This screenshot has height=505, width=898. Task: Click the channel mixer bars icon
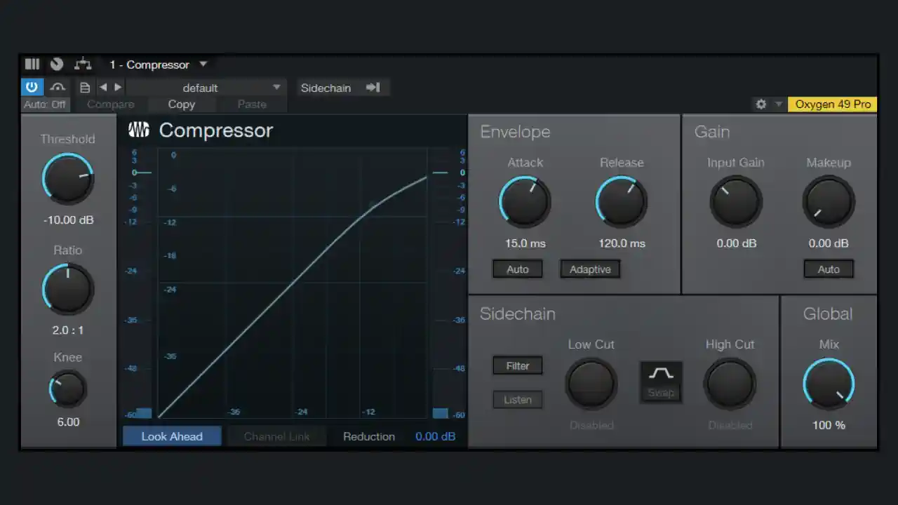(x=32, y=64)
